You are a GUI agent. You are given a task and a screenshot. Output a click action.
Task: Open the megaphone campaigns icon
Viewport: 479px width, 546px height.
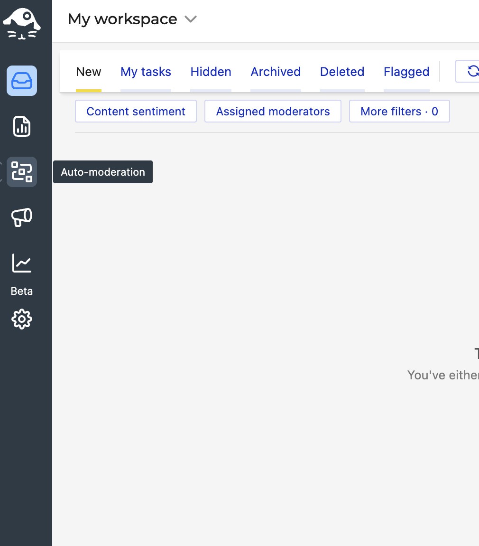[x=21, y=217]
